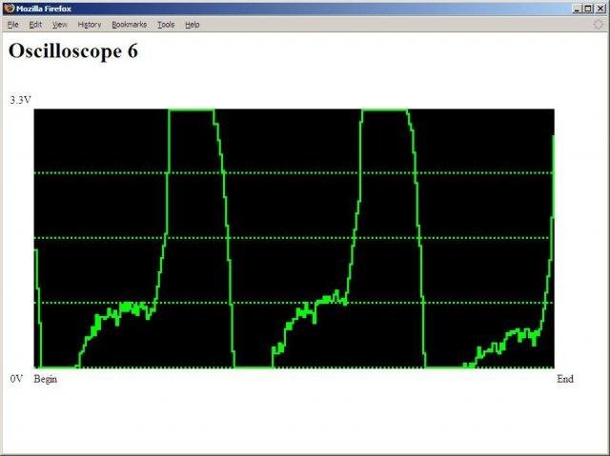Open the Help menu

pos(193,25)
